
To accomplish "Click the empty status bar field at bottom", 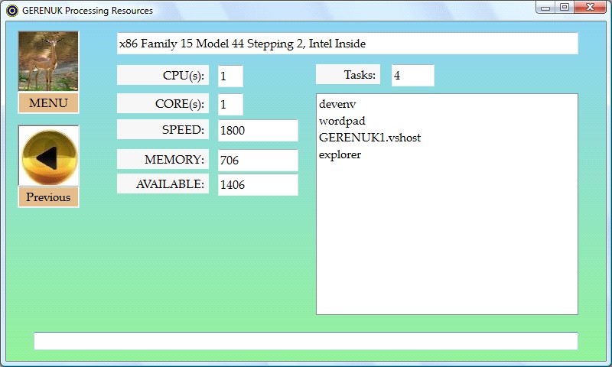I will [306, 341].
